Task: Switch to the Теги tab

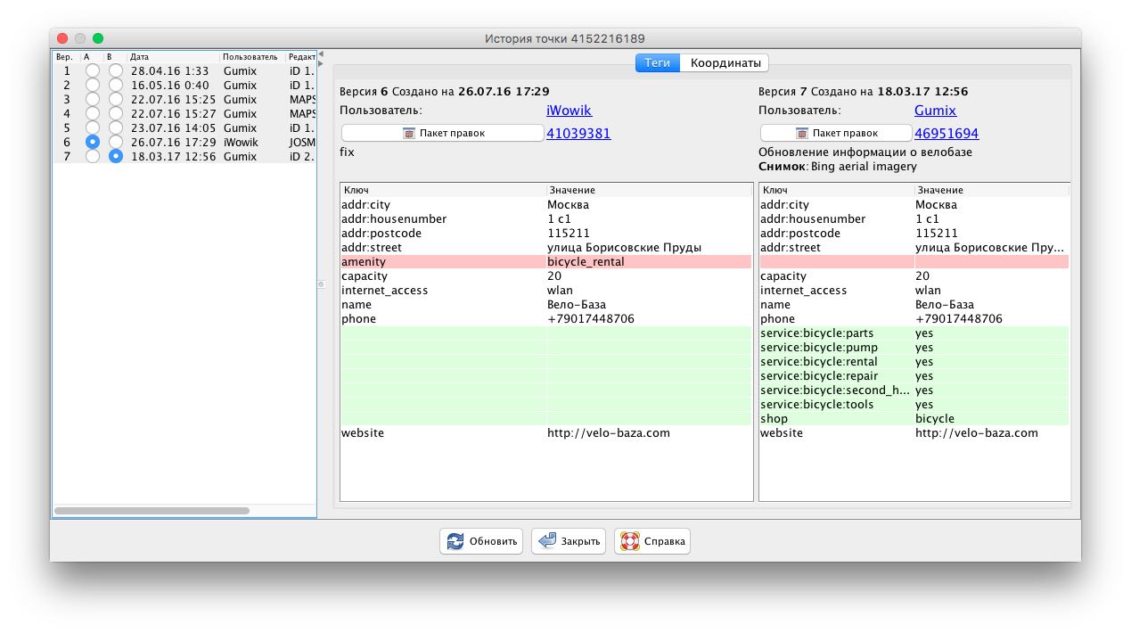Action: (658, 63)
